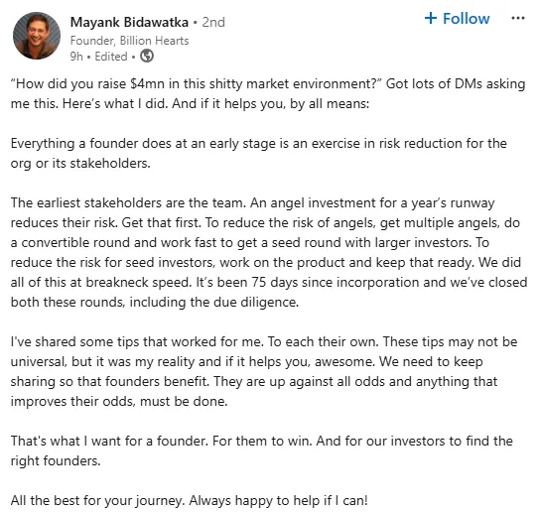
Task: Click the opening paragraph about raising $4mn
Action: pyautogui.click(x=268, y=93)
